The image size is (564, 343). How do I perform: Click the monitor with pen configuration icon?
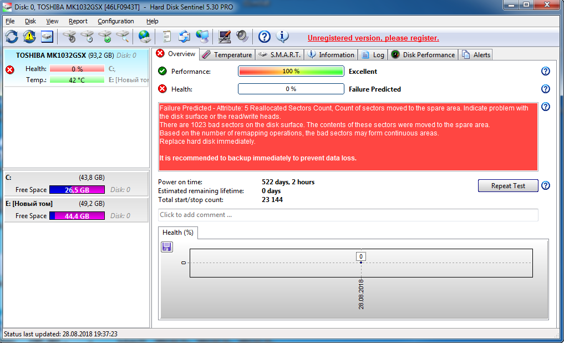pyautogui.click(x=225, y=36)
